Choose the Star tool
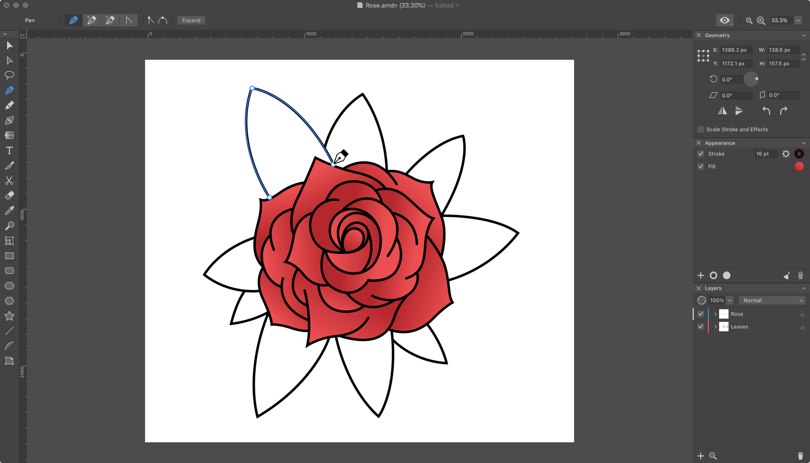The width and height of the screenshot is (810, 463). 9,316
